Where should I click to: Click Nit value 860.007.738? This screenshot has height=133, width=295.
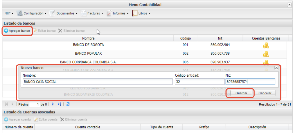(x=220, y=54)
